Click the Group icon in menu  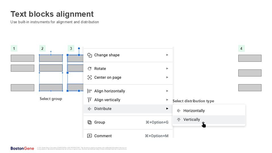(90, 122)
